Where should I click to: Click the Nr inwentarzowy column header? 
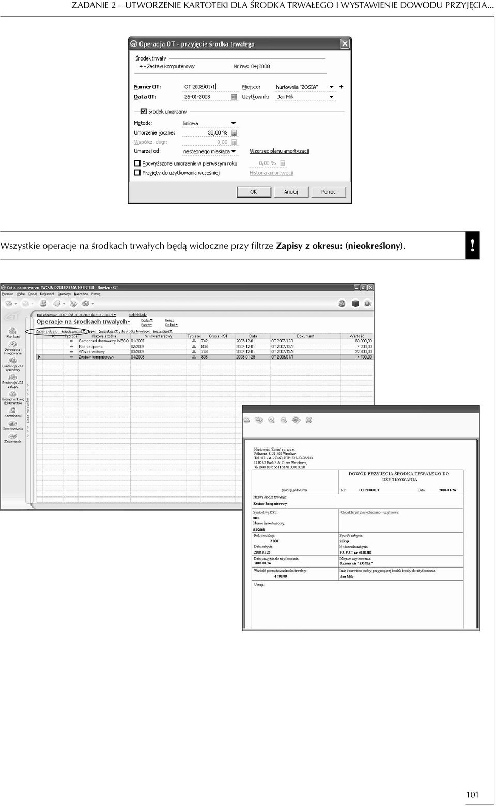[x=158, y=336]
